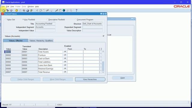The height and width of the screenshot is (108, 192).
Task: Click the Attachments paperclip toolbar icon
Action: pos(67,10)
